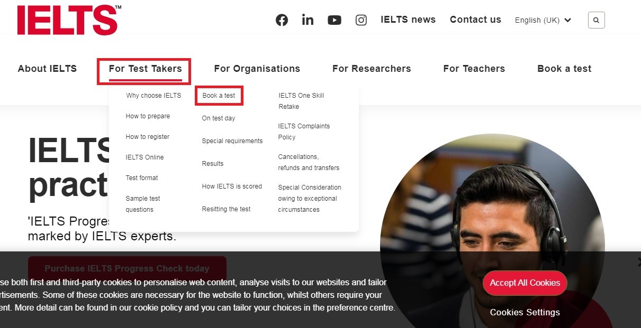Go to Contact us page
Screen dimensions: 641x328
click(x=475, y=20)
